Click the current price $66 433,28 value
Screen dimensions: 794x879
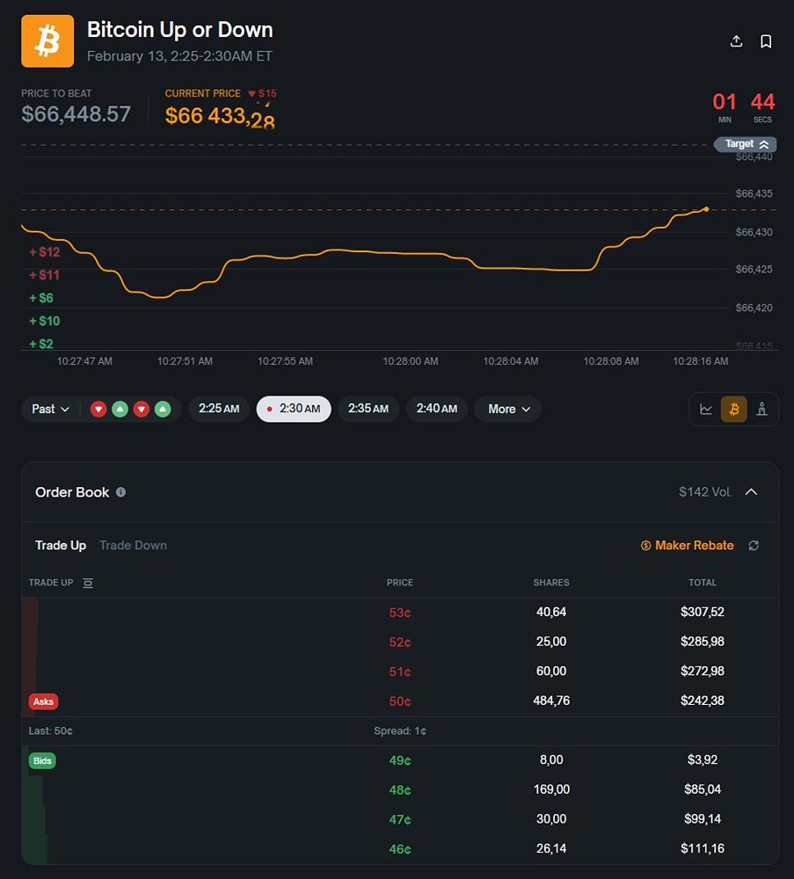coord(220,117)
